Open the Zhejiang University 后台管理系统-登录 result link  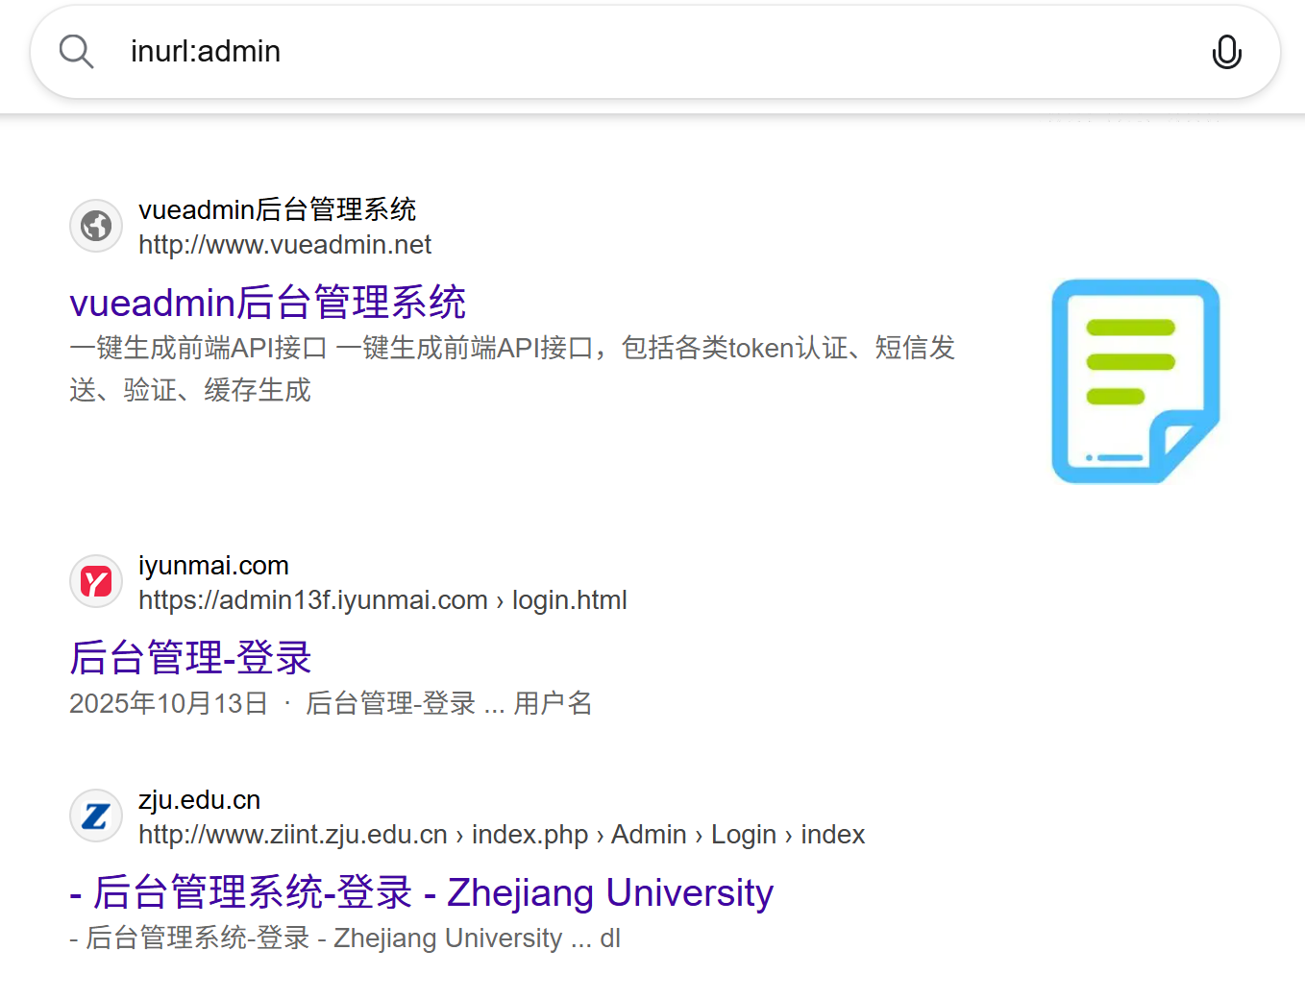tap(421, 893)
